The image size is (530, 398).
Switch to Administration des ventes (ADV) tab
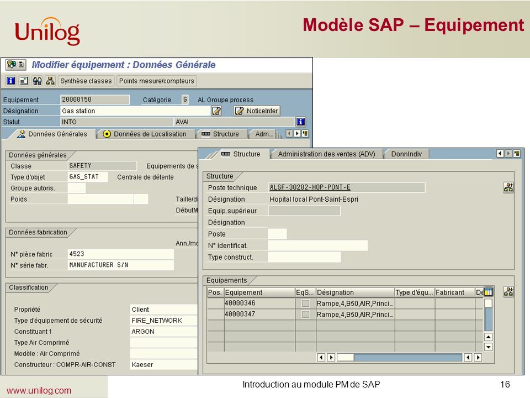tap(327, 154)
